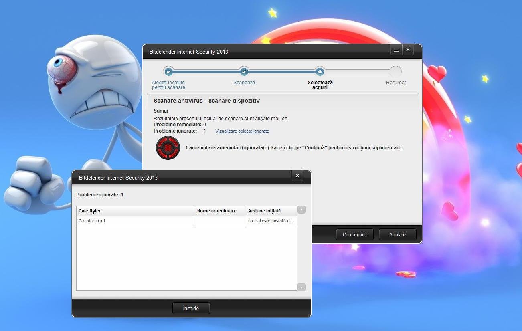Click the Anulare button
522x331 pixels.
click(397, 234)
